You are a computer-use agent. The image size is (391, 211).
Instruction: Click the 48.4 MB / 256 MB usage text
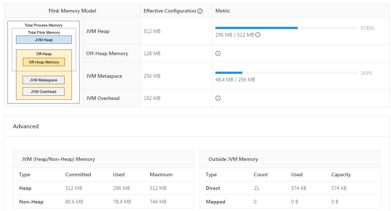[235, 80]
